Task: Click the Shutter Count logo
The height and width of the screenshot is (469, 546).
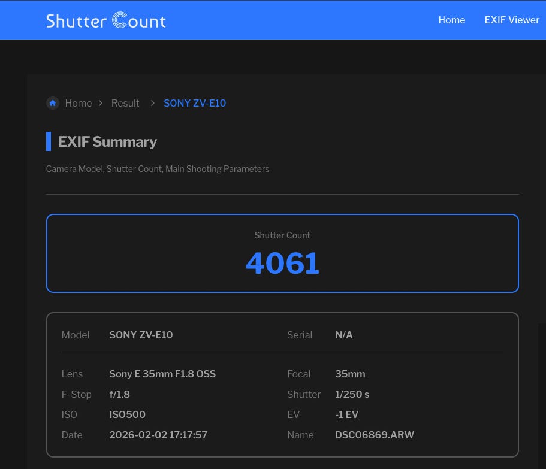Action: (106, 20)
